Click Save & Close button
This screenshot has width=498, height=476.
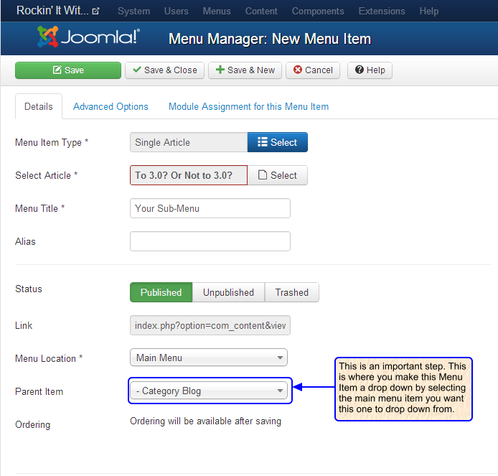(164, 70)
